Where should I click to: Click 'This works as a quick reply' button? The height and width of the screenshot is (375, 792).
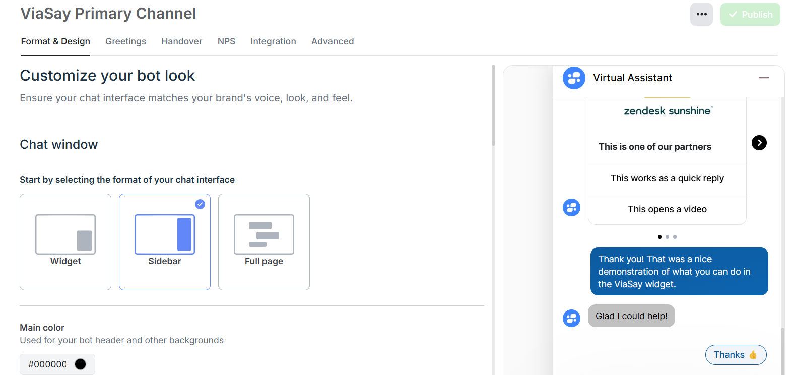[x=667, y=178]
